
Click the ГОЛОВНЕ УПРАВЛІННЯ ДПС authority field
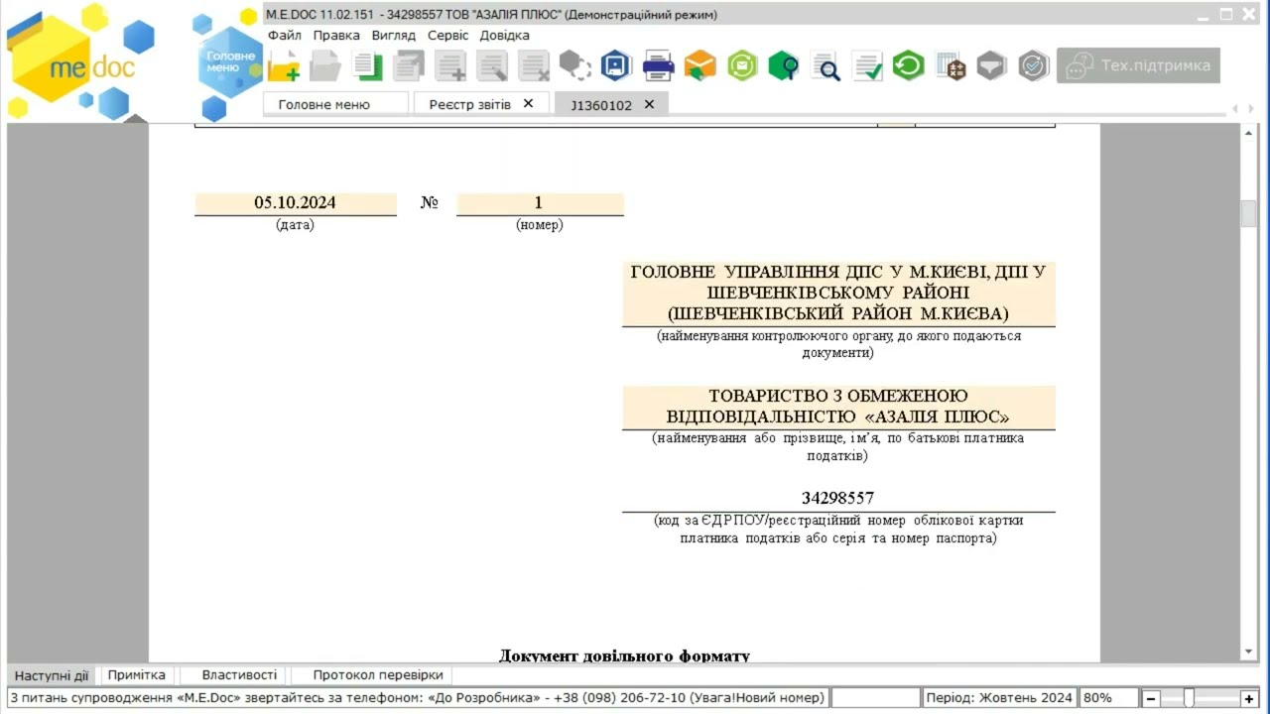(838, 293)
